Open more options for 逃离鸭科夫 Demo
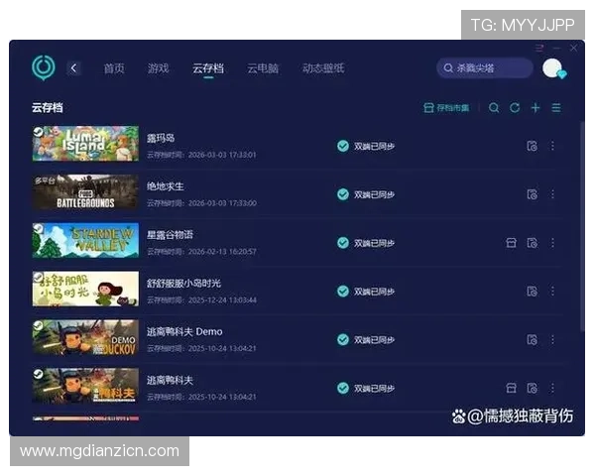 click(x=552, y=339)
